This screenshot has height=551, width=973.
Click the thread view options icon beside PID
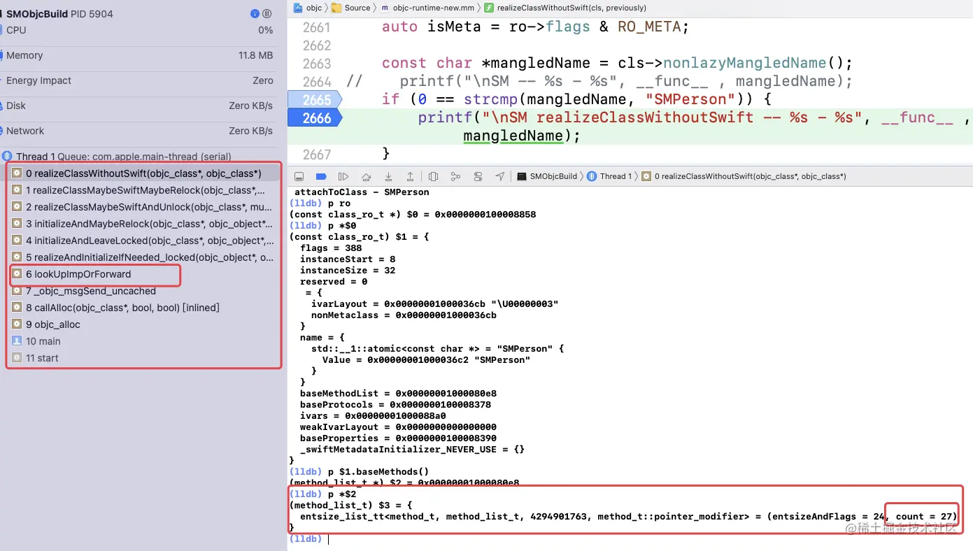(267, 14)
